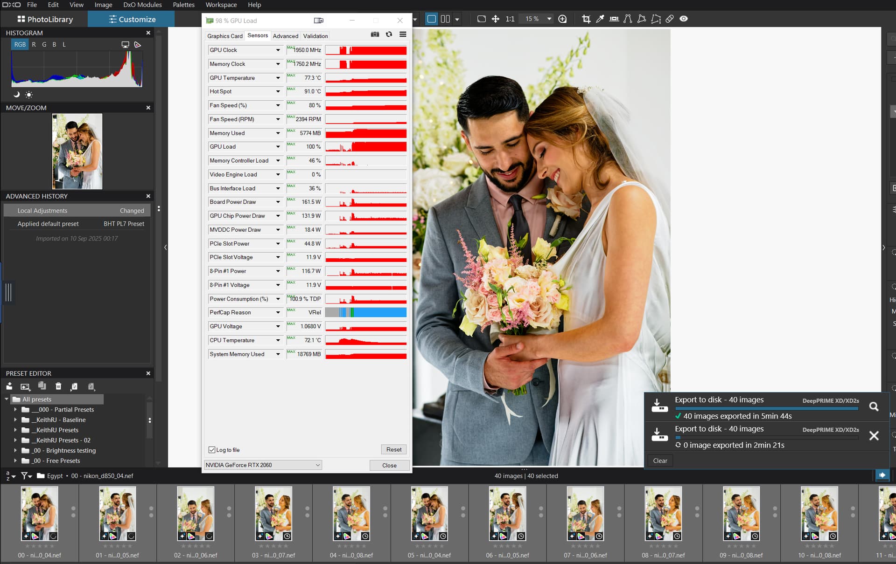Delete preset using trash icon
Image resolution: width=896 pixels, height=564 pixels.
coord(58,386)
